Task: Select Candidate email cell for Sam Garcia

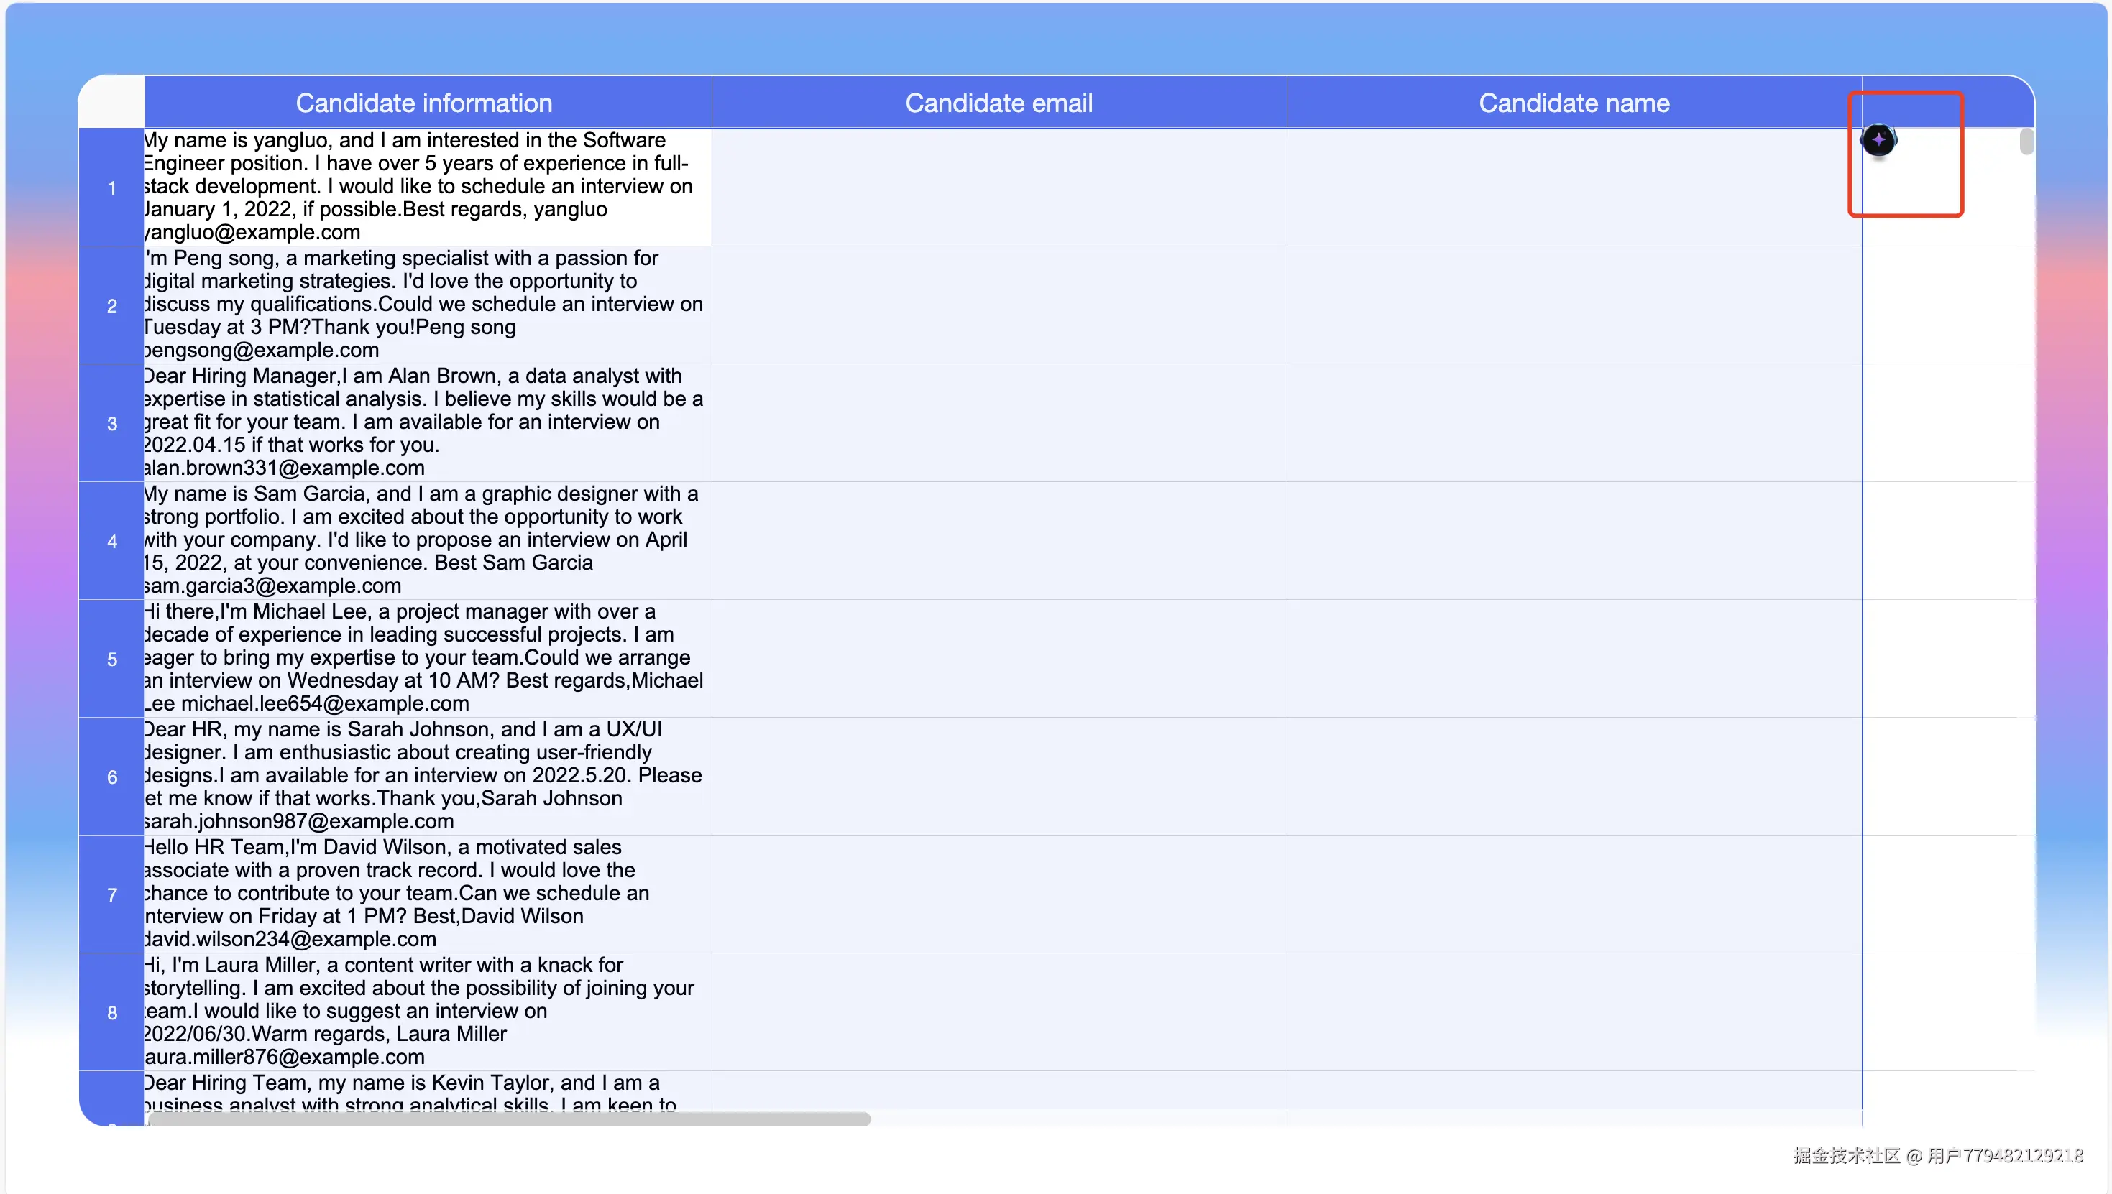Action: coord(998,540)
